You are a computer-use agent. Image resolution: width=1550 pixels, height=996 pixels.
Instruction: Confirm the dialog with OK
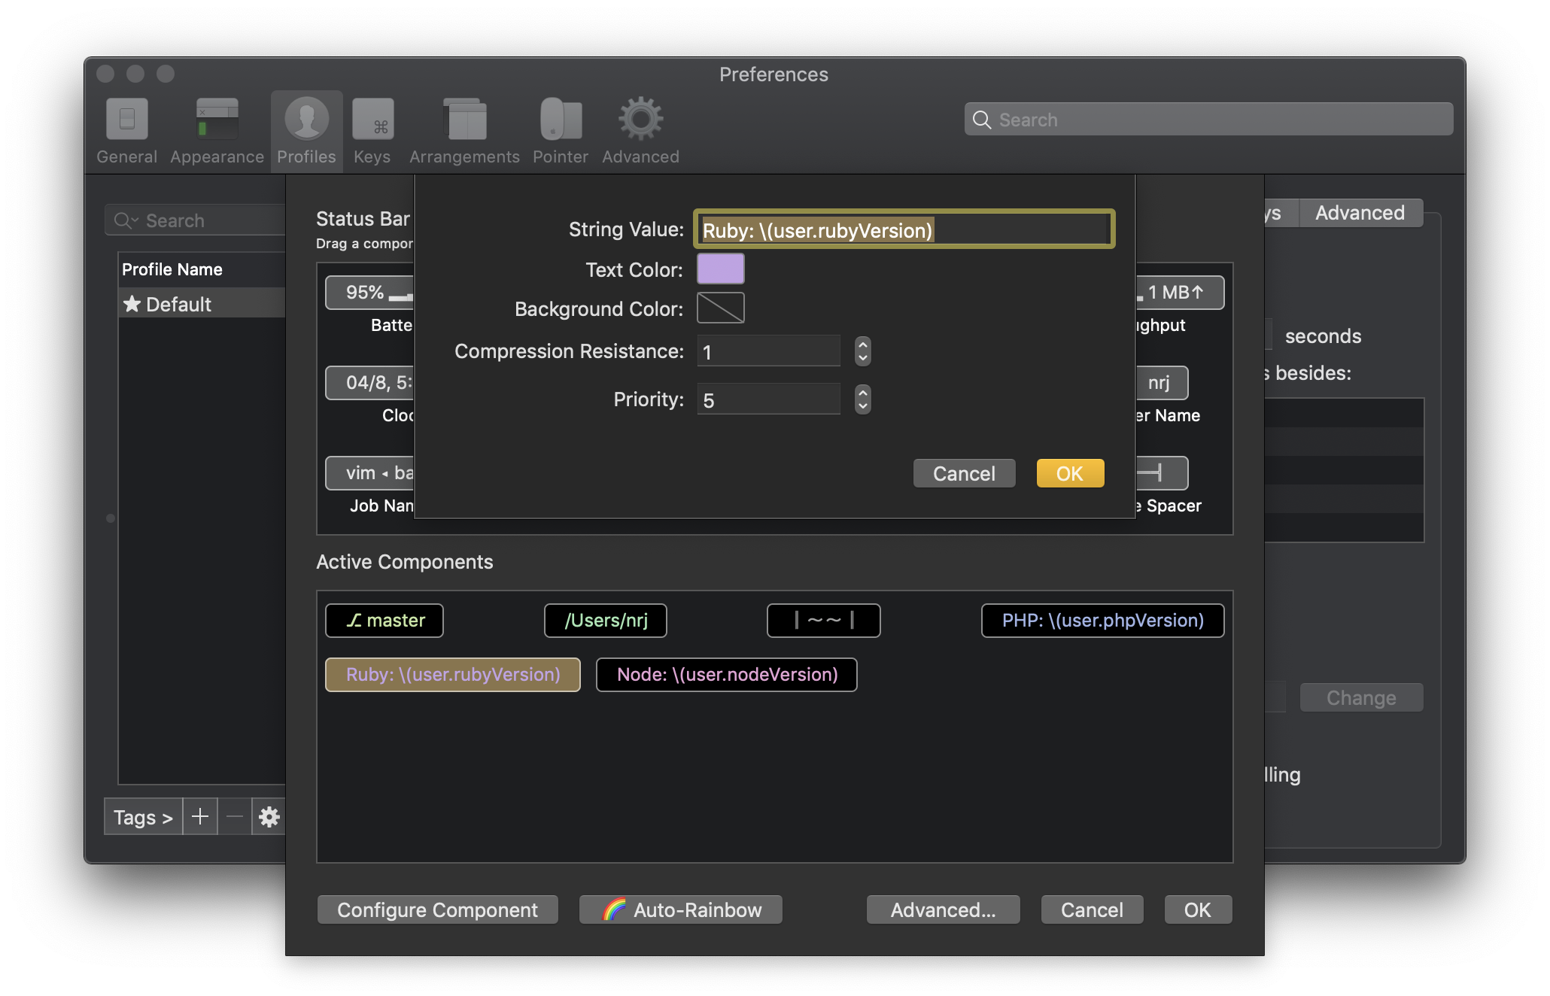click(x=1069, y=473)
